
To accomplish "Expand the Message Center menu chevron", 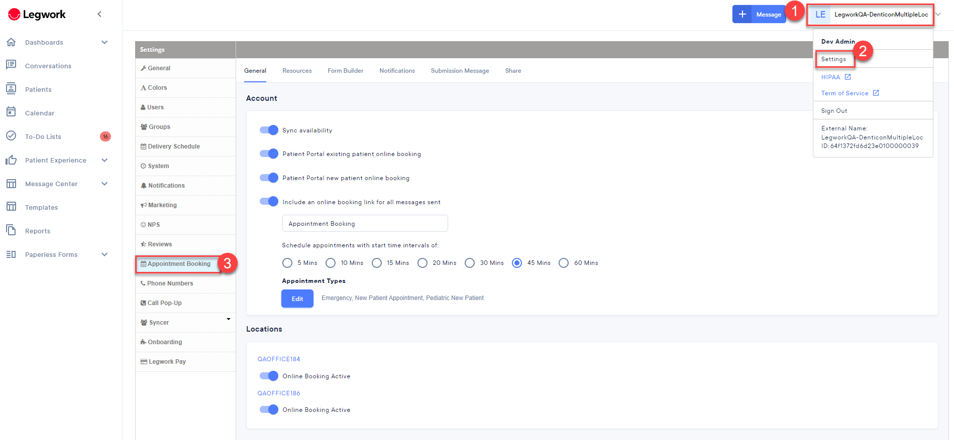I will 104,184.
